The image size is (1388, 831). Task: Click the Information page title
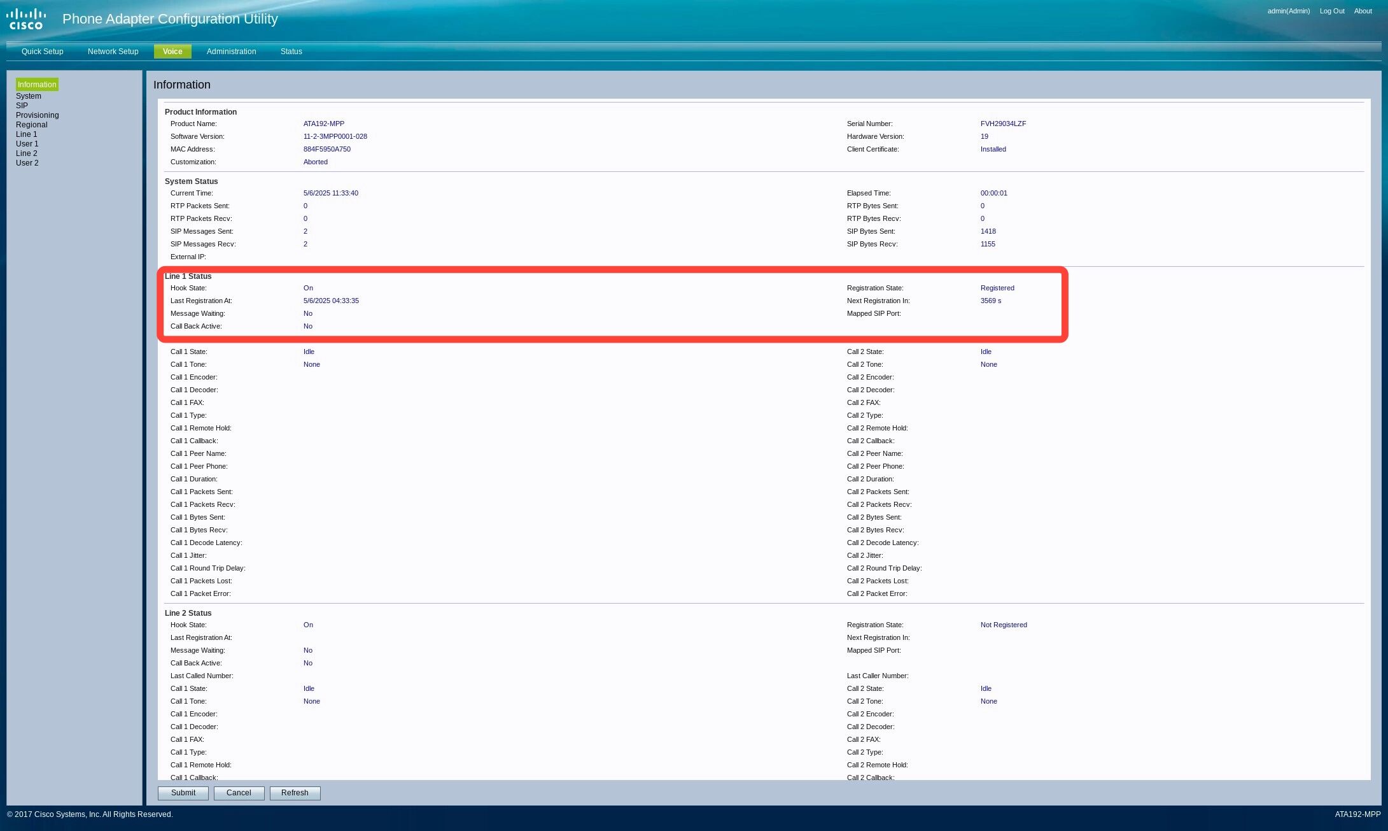pyautogui.click(x=182, y=85)
